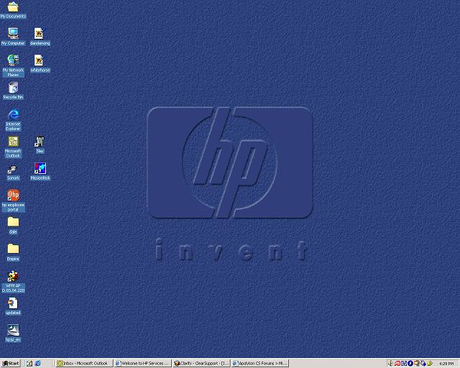The width and height of the screenshot is (460, 368).
Task: Click the blue circle tray icon
Action: (x=410, y=363)
